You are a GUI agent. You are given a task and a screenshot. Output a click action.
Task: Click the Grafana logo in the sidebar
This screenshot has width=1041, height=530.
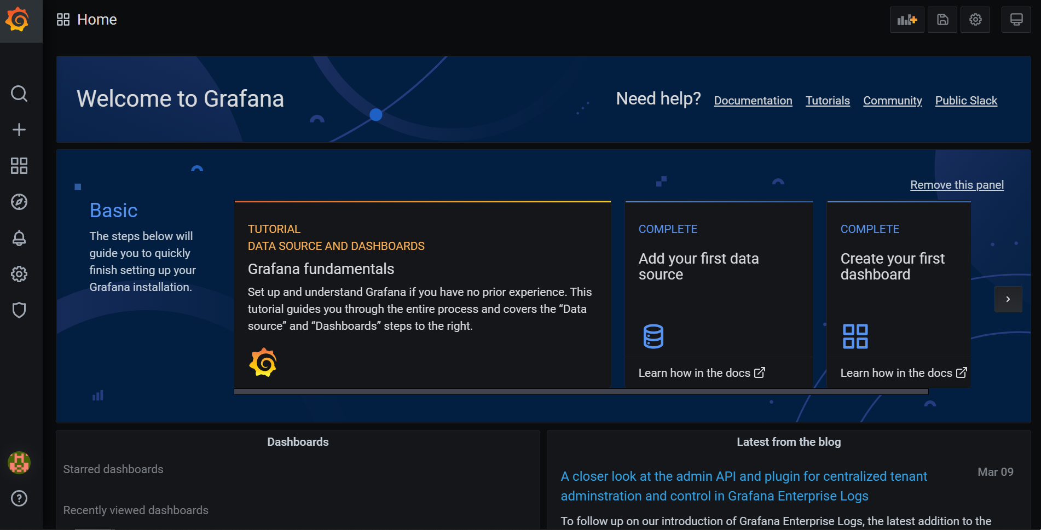coord(18,20)
